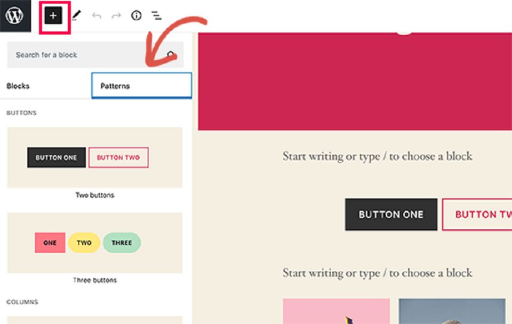Click the green THREE button in pattern
The image size is (512, 324).
pyautogui.click(x=122, y=243)
